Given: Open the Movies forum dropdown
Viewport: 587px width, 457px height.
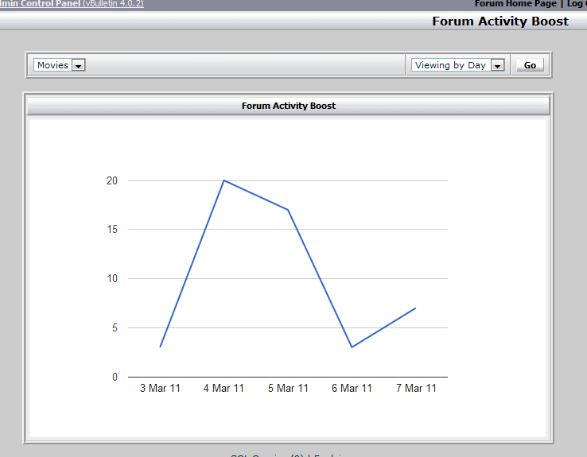Looking at the screenshot, I should pyautogui.click(x=60, y=65).
